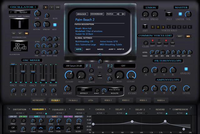
Task: Open the F1 FX F2 route dropdown
Action: coord(114,90)
